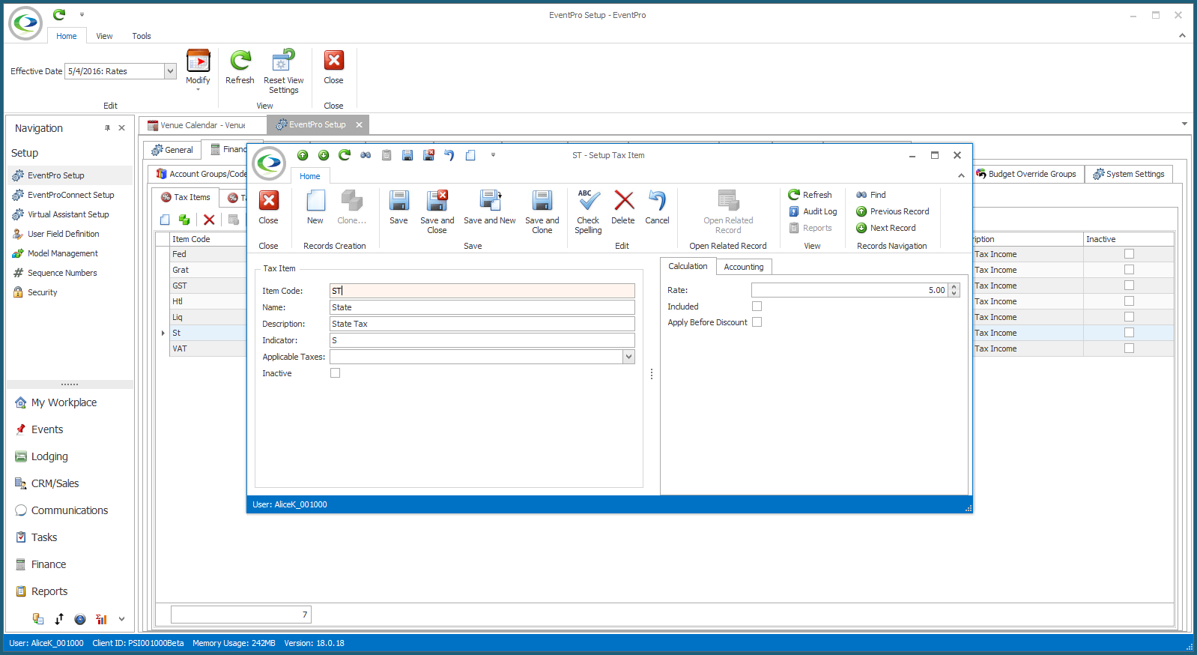
Task: Go to the Previous Record
Action: point(892,211)
